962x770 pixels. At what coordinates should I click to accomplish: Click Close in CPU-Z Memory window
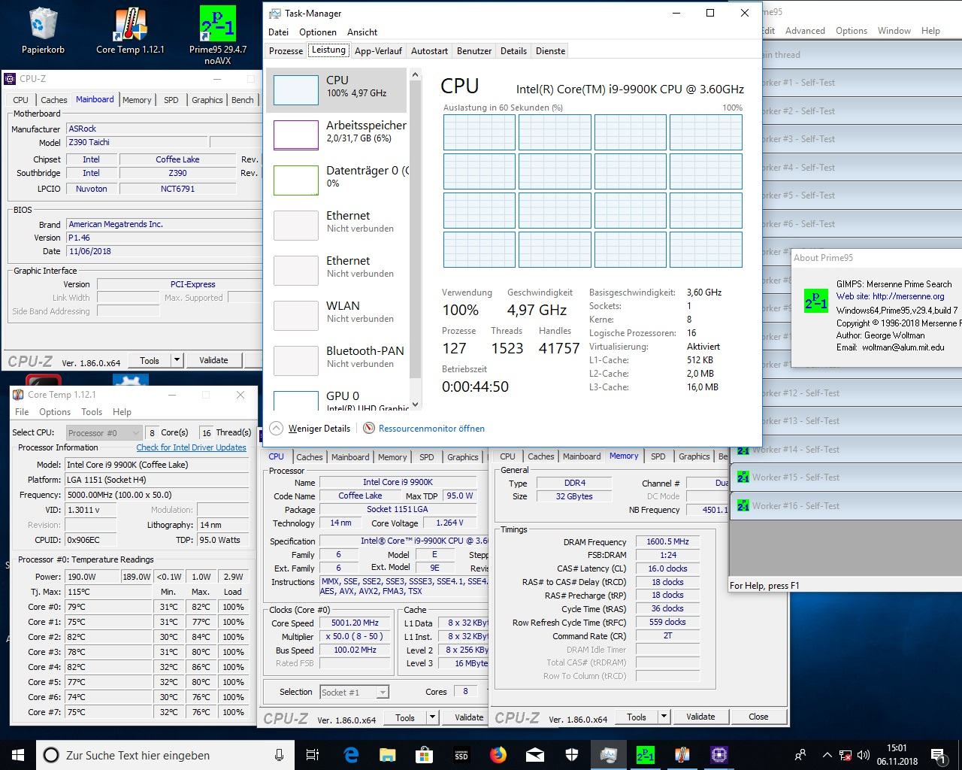[x=758, y=717]
